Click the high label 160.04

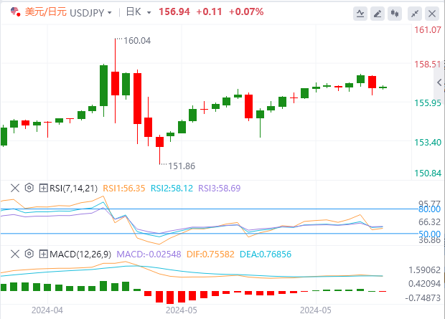click(x=137, y=41)
